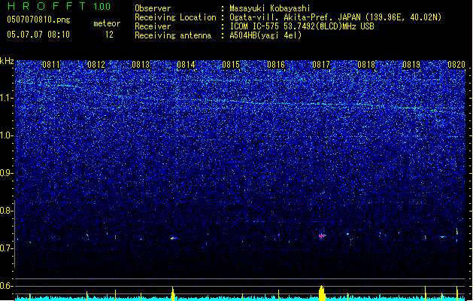Select the ICOM IC-575 53.7492 MHz receiver text
The width and height of the screenshot is (473, 301).
(x=302, y=26)
